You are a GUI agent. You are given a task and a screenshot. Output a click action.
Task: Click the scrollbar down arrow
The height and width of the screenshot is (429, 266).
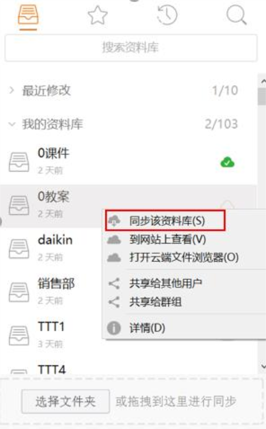(263, 366)
